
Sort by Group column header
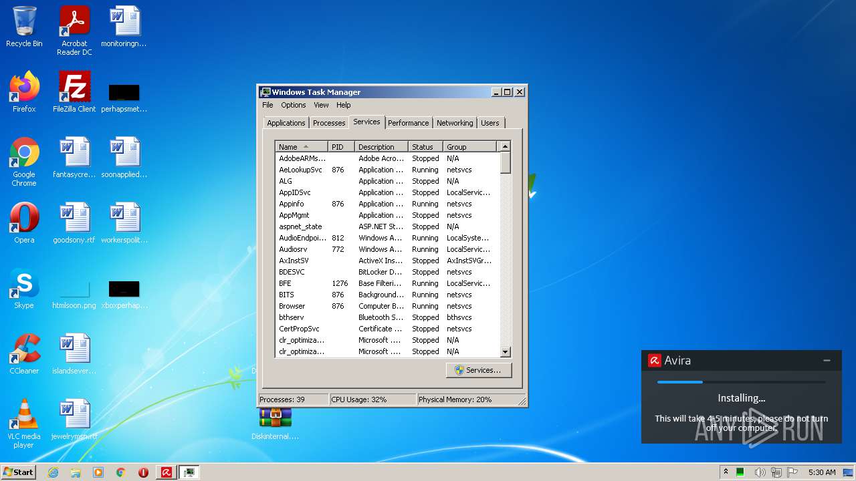470,147
